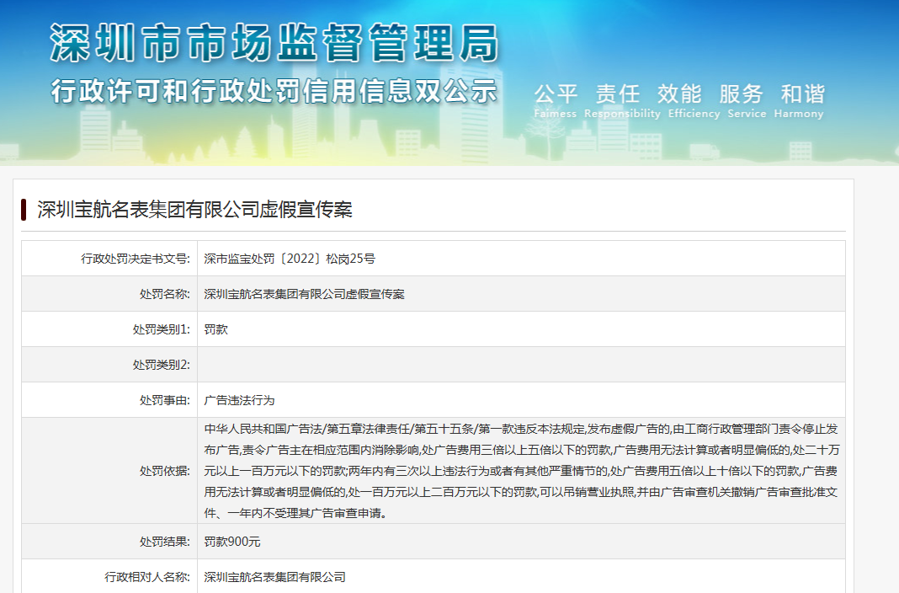Click the 处罚类别2 label
Image resolution: width=899 pixels, height=593 pixels.
click(161, 365)
